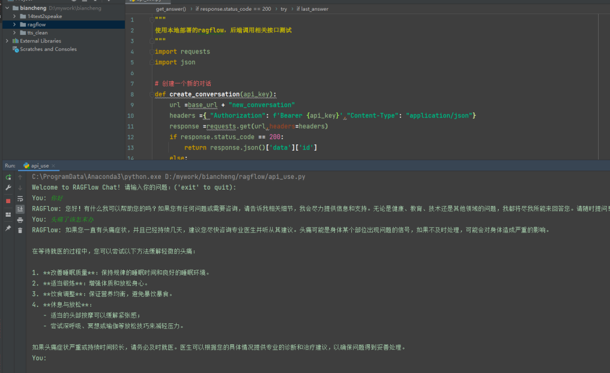Close the api_use run tab
This screenshot has height=373, width=610.
(x=53, y=165)
